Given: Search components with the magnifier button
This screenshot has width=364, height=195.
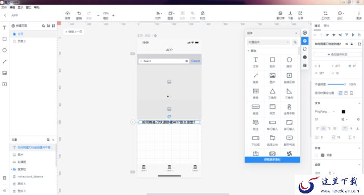Looking at the screenshot, I should (295, 42).
